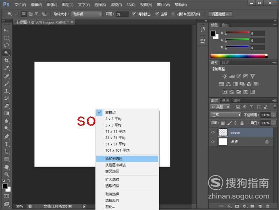This screenshot has height=210, width=279.
Task: Select the Pen tool
Action: click(x=6, y=136)
